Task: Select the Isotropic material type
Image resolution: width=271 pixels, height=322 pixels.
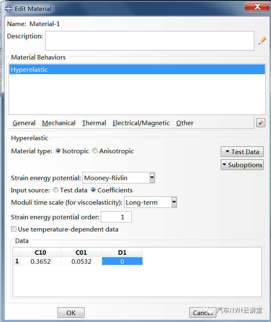Action: [58, 151]
